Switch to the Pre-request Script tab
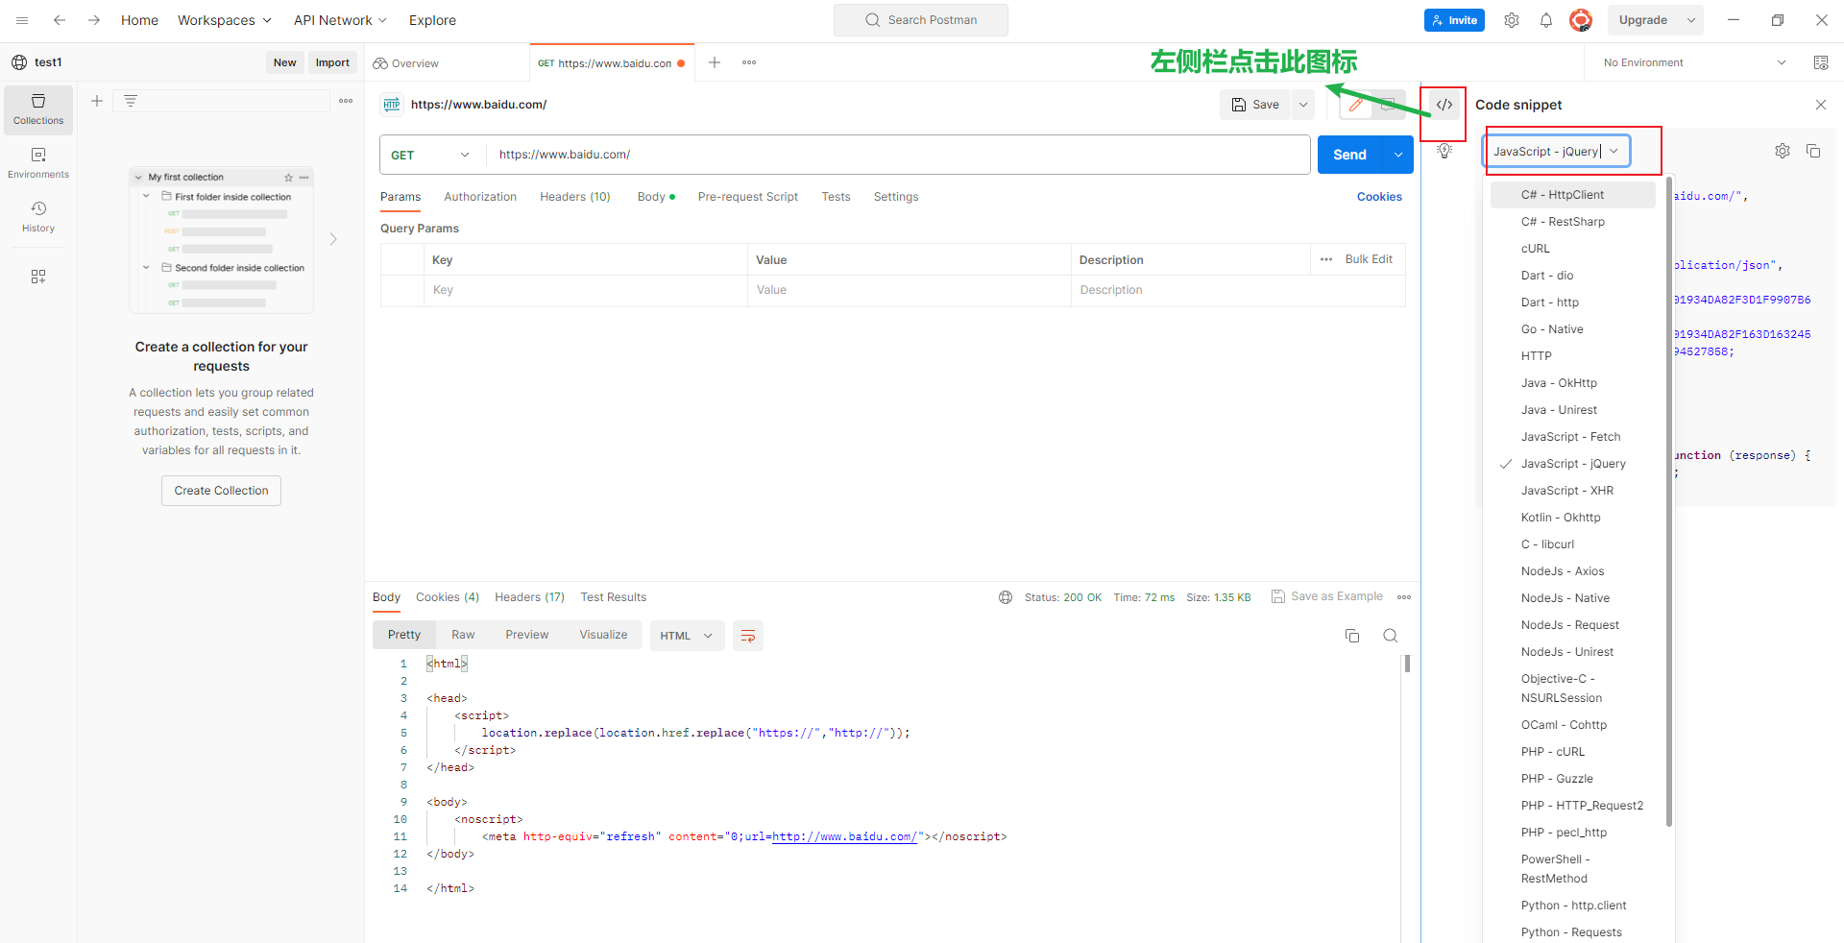This screenshot has height=943, width=1844. point(748,197)
